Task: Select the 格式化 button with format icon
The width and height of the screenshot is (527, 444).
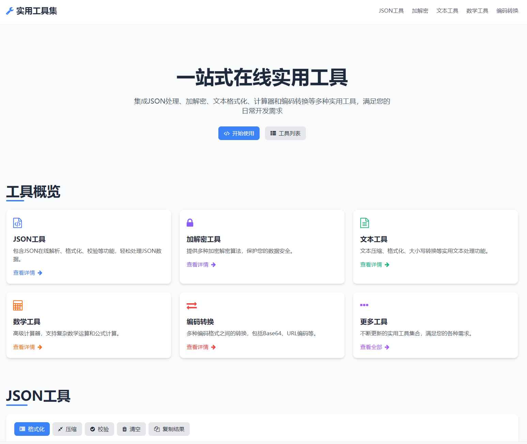Action: point(32,429)
